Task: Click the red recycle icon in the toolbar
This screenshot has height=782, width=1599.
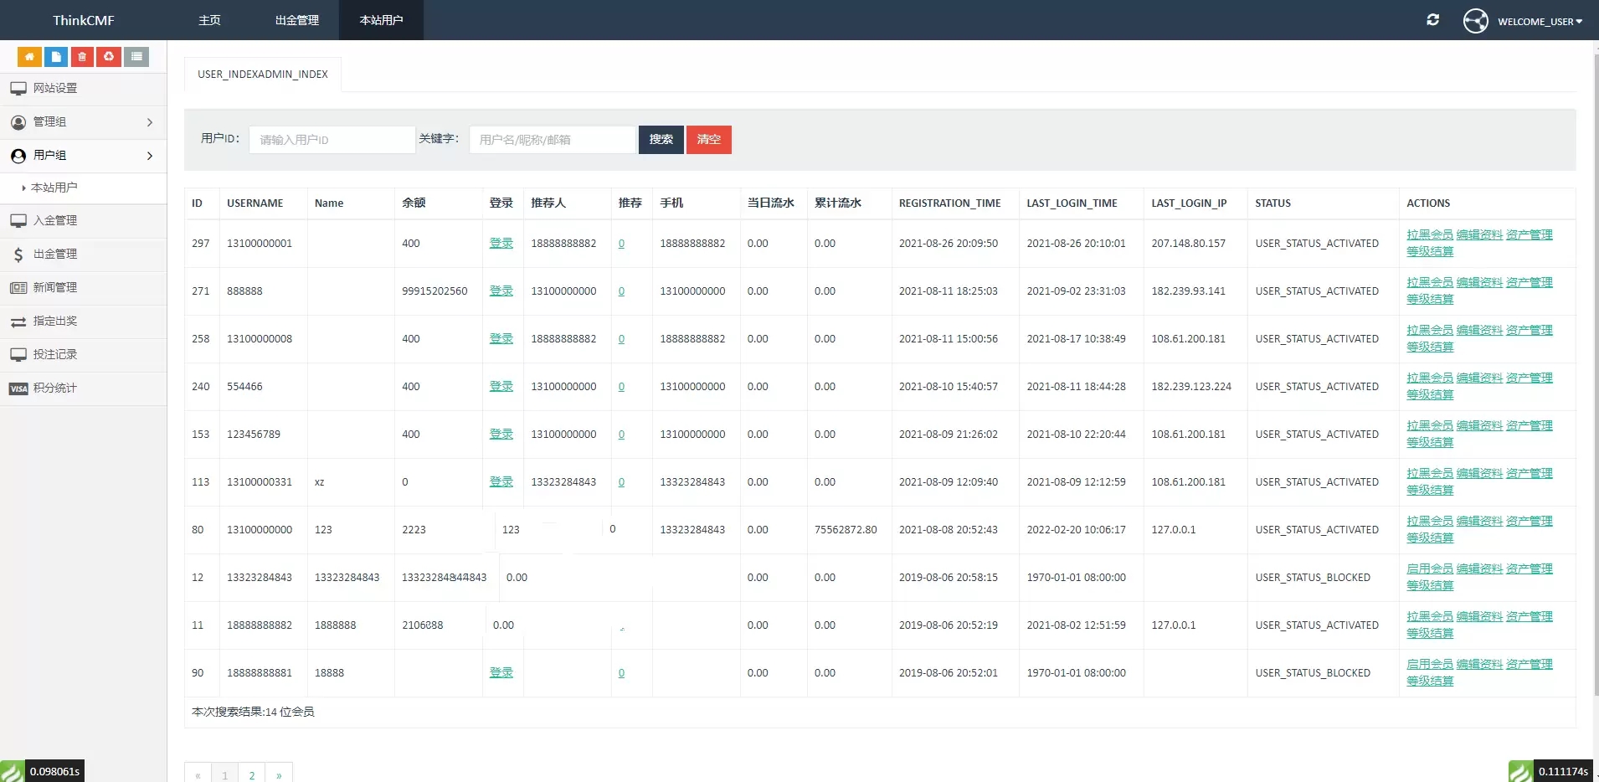Action: 109,56
